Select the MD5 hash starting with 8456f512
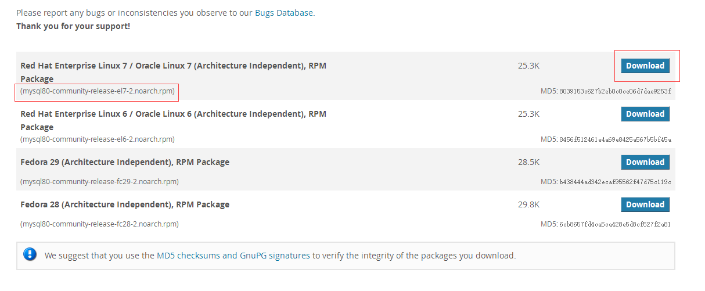 tap(616, 139)
